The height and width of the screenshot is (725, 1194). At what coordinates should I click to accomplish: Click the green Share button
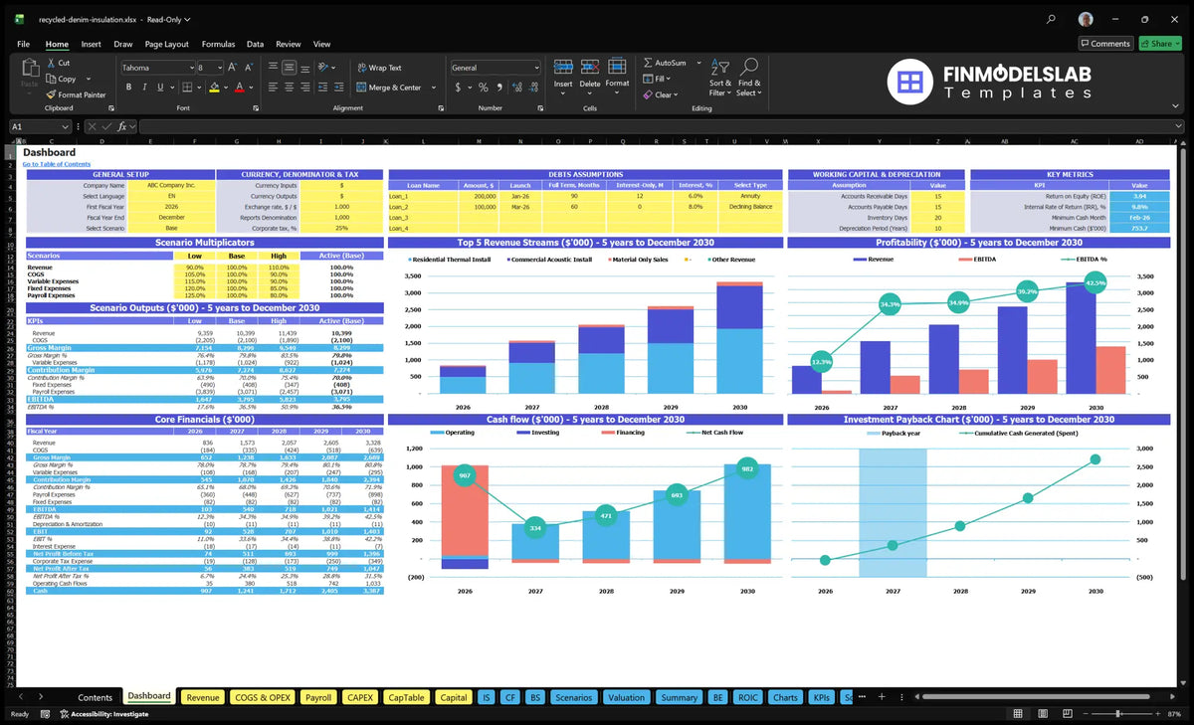tap(1160, 44)
